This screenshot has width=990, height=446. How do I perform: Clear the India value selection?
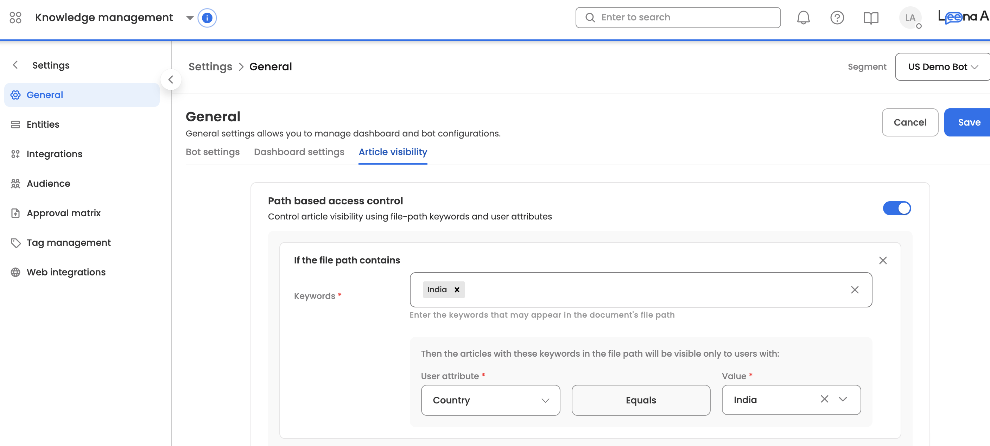[x=824, y=399]
